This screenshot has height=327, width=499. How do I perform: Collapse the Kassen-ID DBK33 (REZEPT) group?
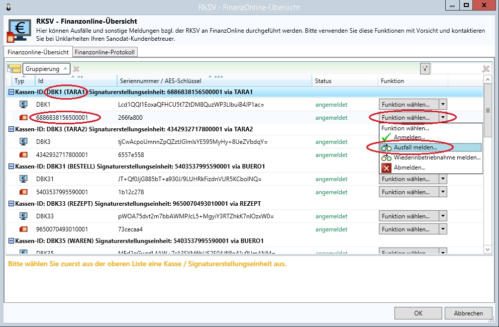click(x=11, y=204)
